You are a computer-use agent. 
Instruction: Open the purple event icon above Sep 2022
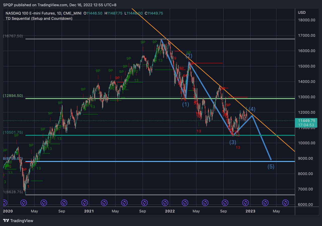coord(225,203)
